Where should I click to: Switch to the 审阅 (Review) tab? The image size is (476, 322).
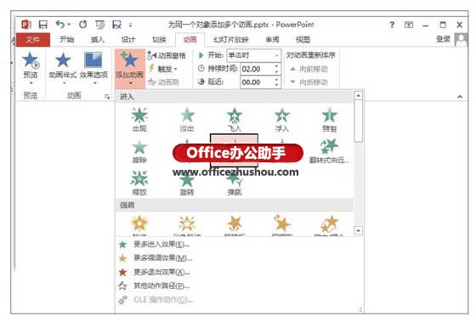[272, 39]
